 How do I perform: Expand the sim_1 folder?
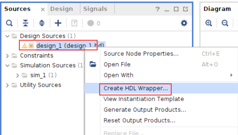(x=17, y=75)
